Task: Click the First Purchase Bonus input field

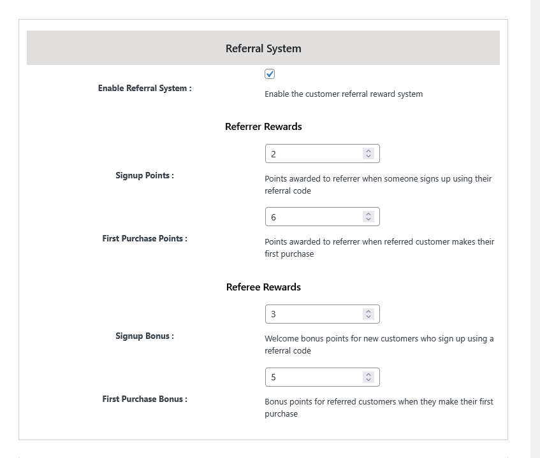Action: (x=312, y=376)
